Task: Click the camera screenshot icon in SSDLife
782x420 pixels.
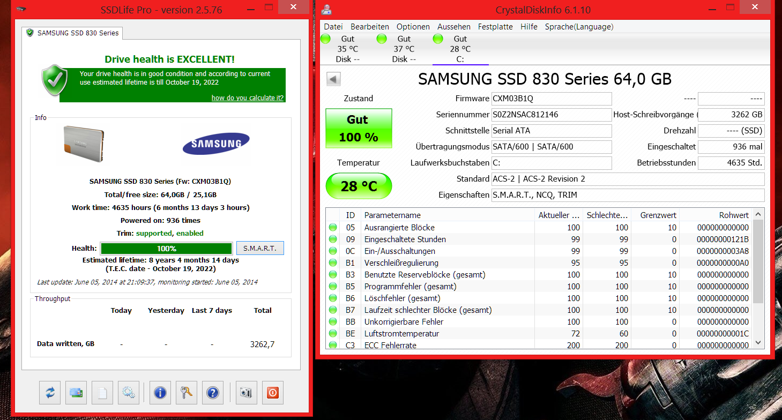Action: coord(246,393)
